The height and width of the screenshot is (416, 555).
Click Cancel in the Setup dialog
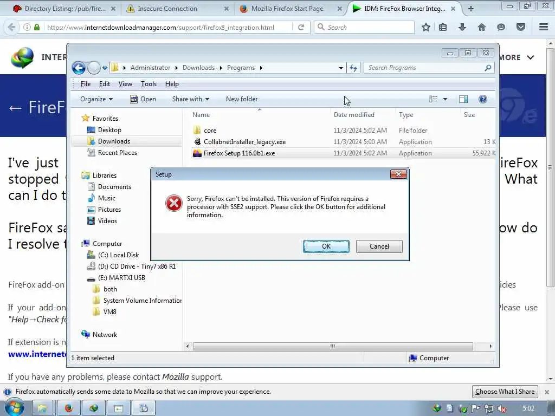point(379,246)
